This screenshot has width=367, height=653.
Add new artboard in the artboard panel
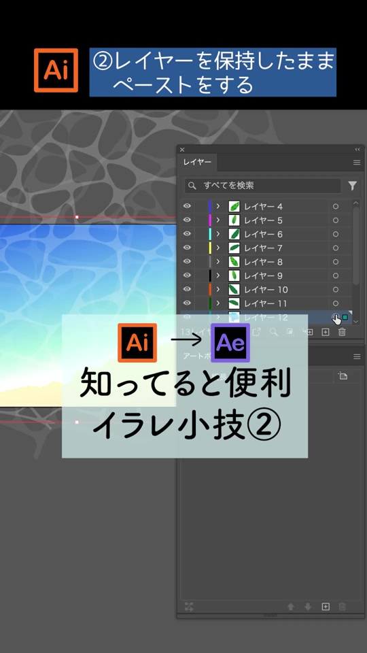(x=326, y=606)
